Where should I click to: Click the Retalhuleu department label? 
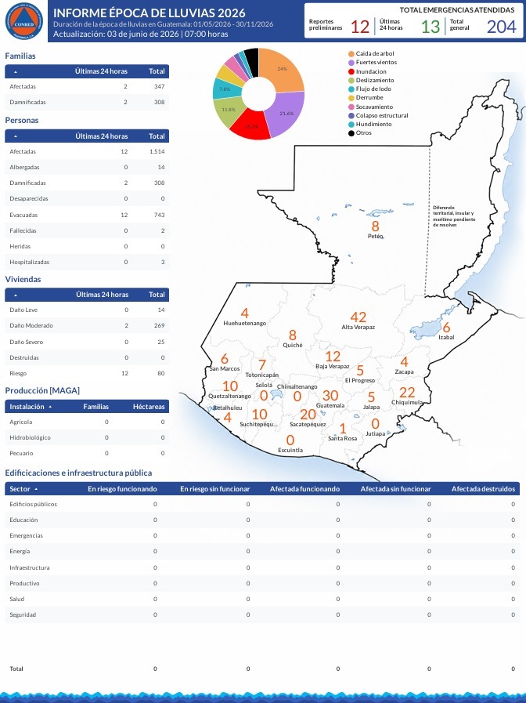(228, 408)
